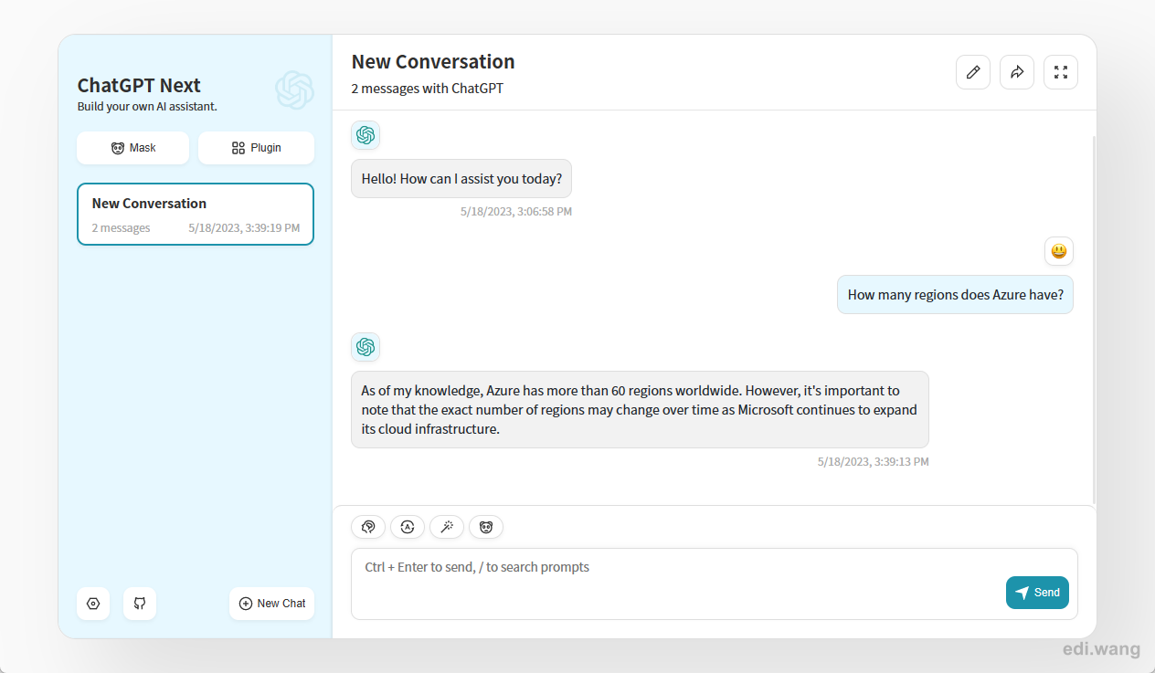
Task: Start a New Chat
Action: (x=271, y=604)
